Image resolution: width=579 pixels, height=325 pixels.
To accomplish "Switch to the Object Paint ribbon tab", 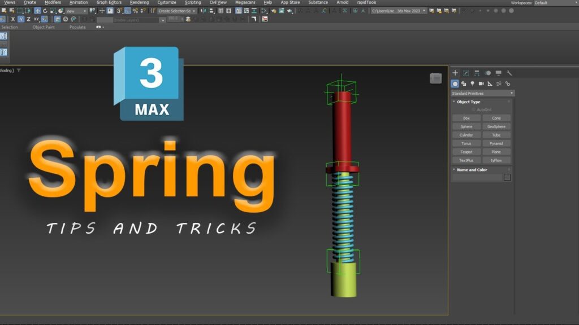I will click(x=44, y=27).
